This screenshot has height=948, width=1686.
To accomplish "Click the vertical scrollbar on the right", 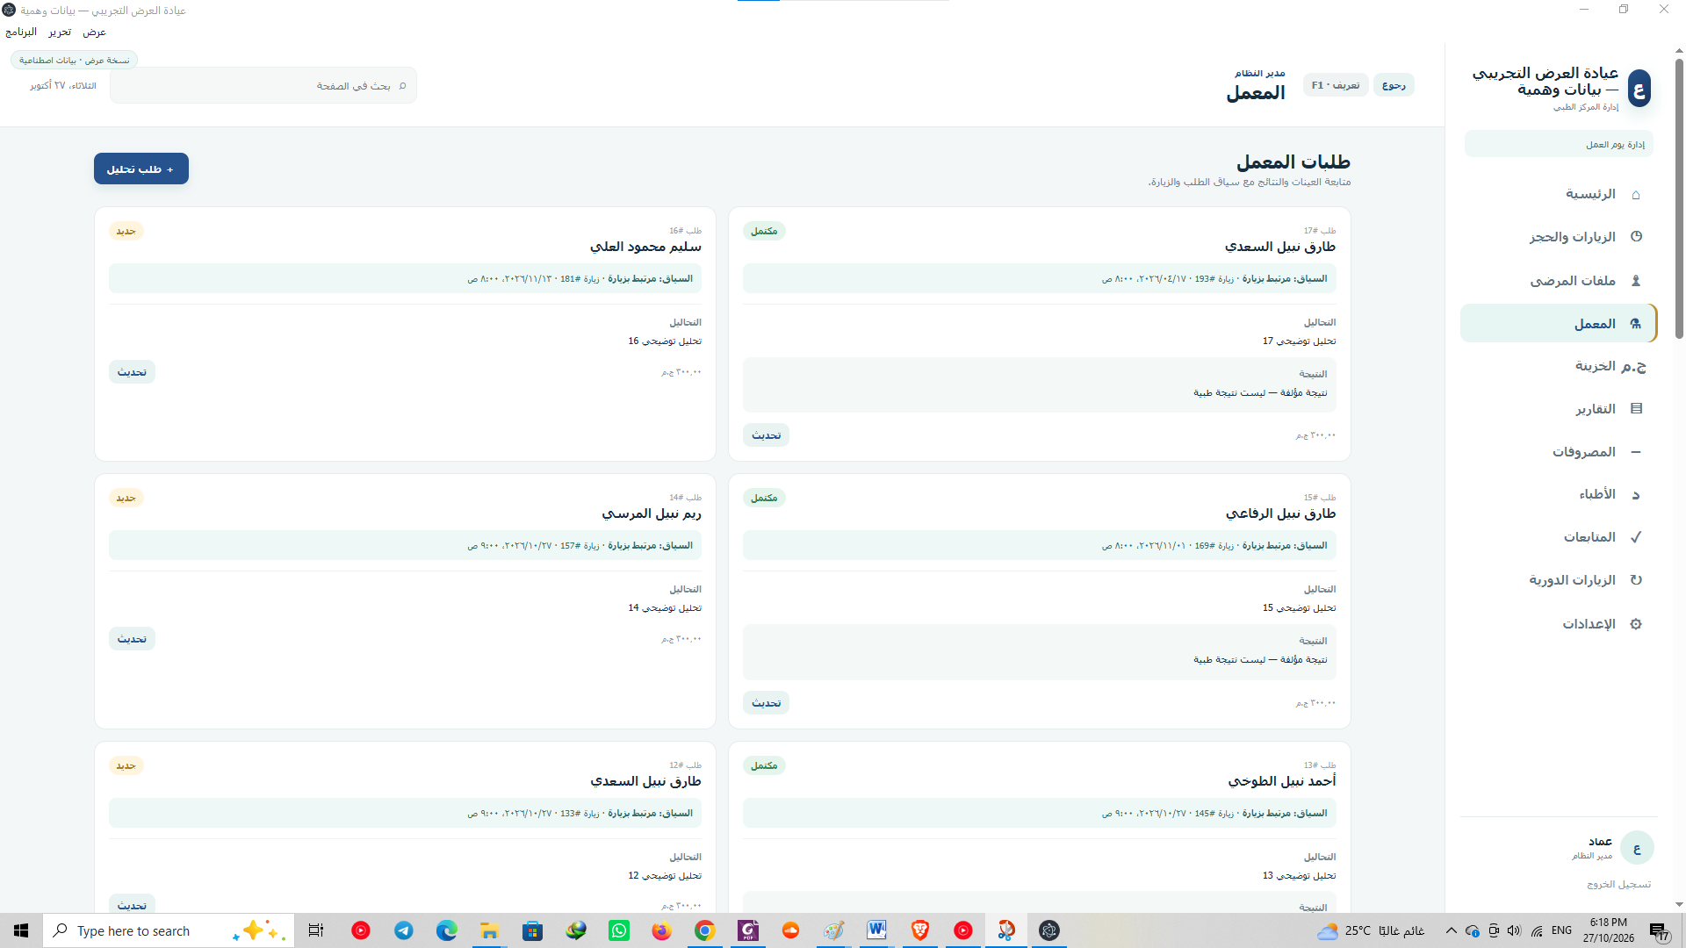I will 1679,198.
